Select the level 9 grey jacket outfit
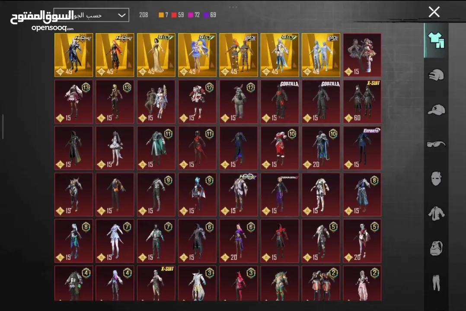Screen dimensions: 466x311 pos(156,194)
